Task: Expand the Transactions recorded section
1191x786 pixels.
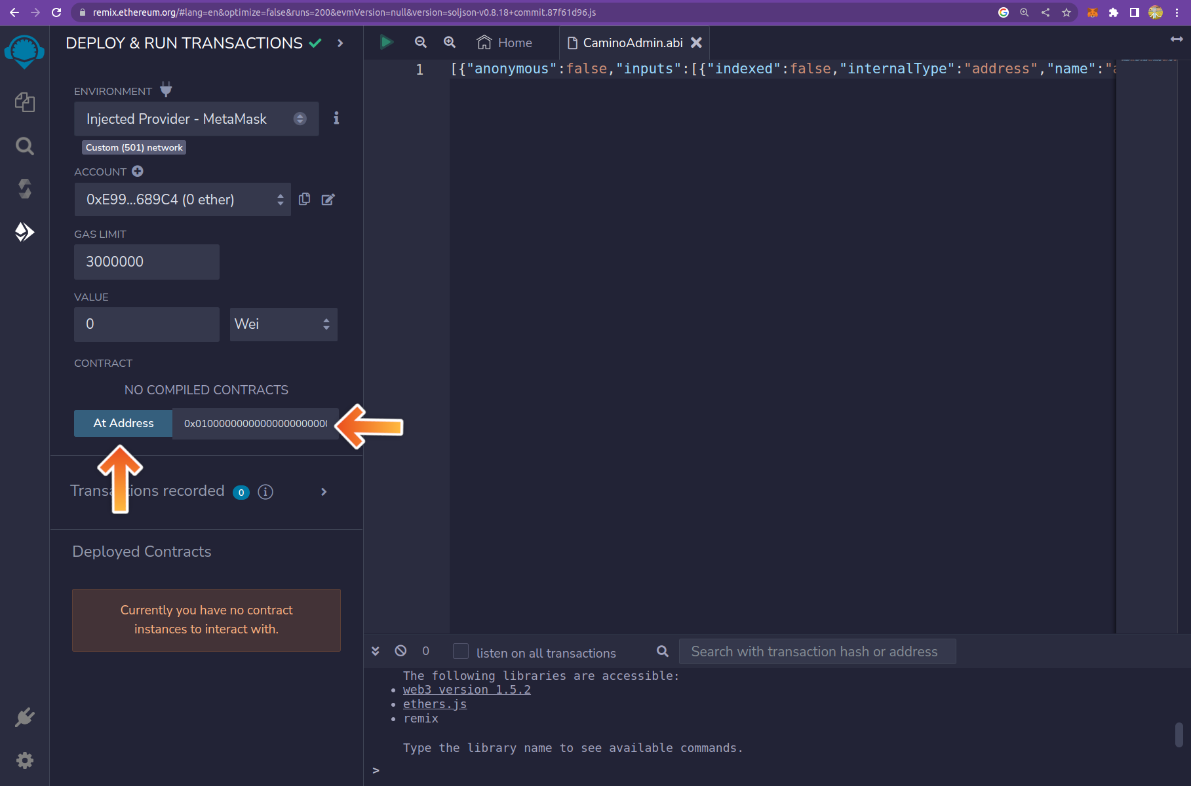Action: 323,492
